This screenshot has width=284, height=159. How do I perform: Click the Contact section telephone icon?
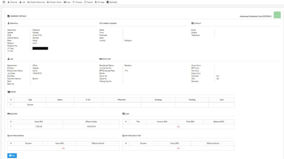(x=192, y=23)
